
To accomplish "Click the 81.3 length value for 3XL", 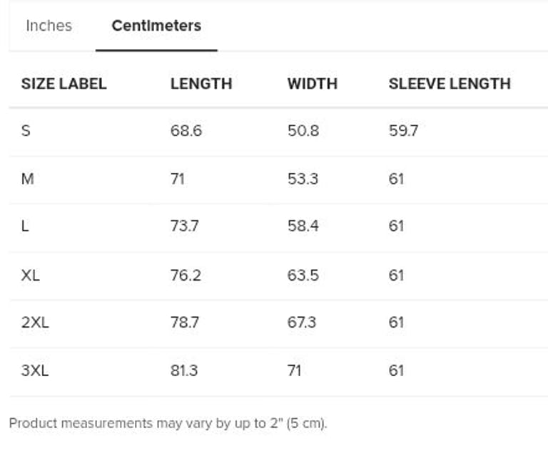I will [x=184, y=370].
